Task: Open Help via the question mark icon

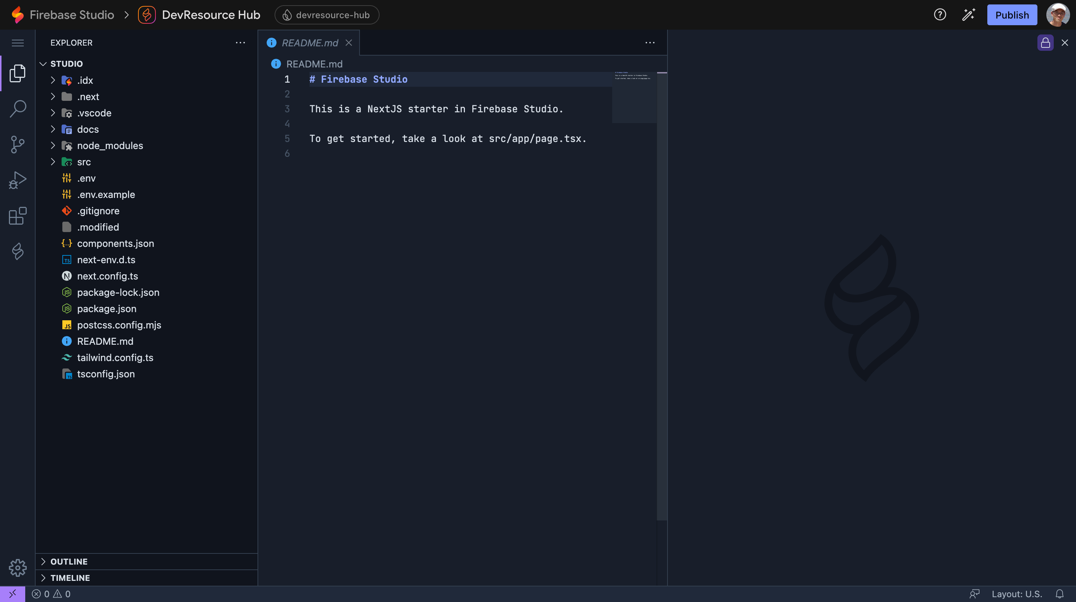Action: click(x=940, y=14)
